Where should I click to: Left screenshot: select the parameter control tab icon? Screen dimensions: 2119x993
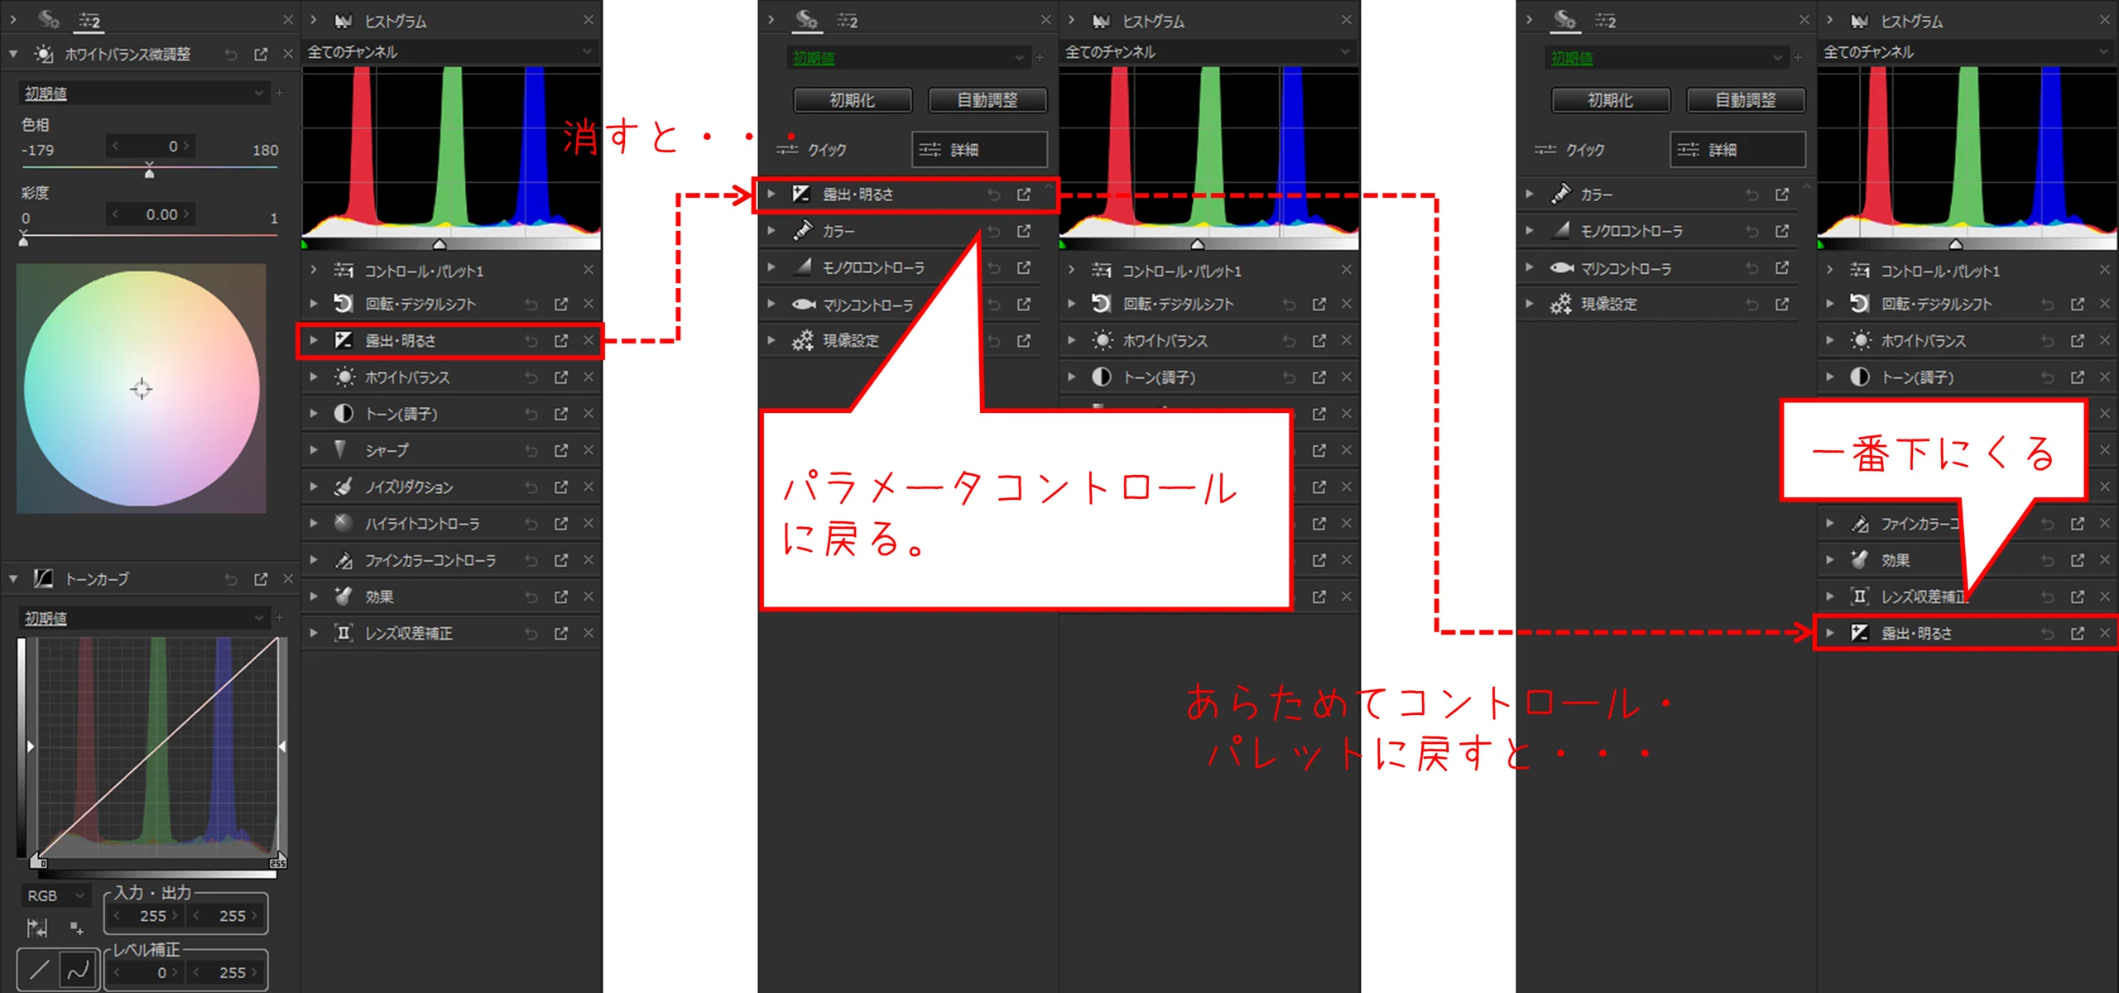[49, 19]
